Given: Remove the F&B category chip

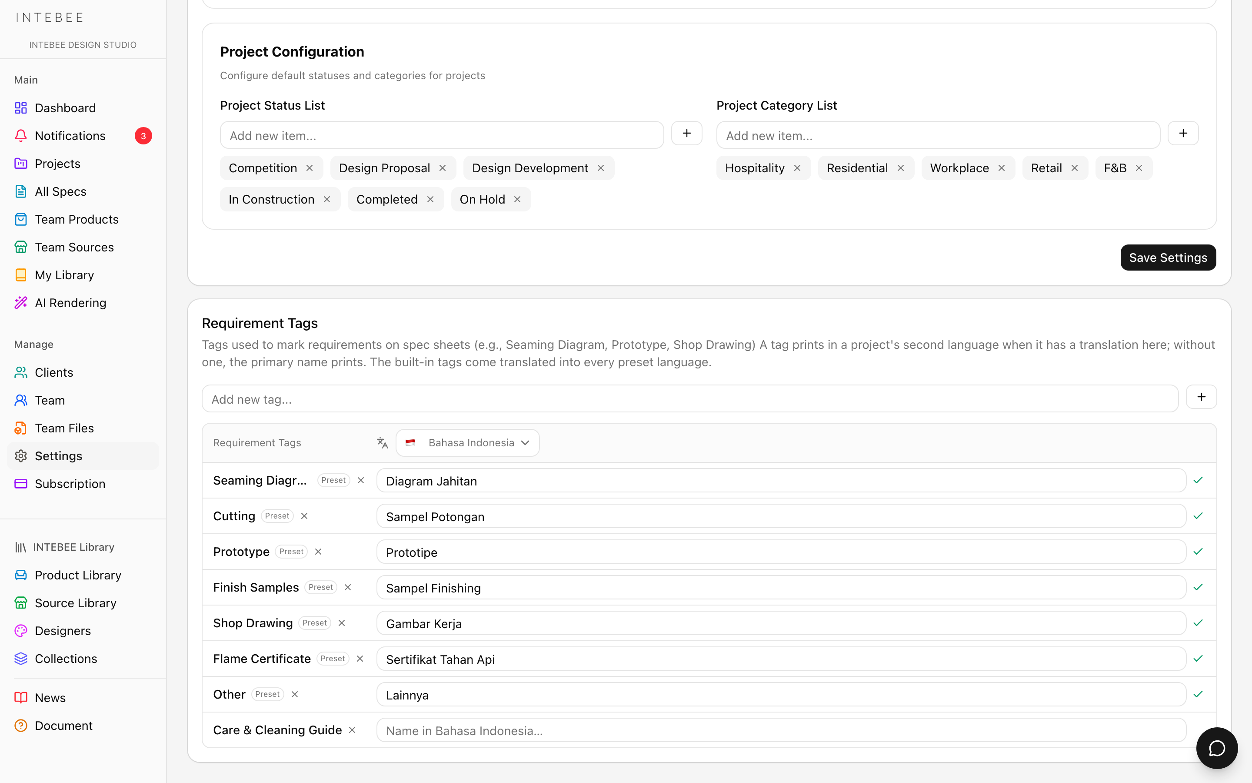Looking at the screenshot, I should click(1139, 168).
